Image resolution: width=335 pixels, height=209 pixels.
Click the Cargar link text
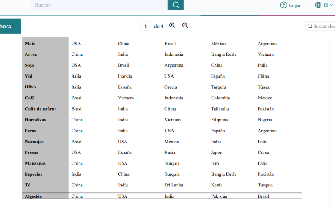(x=294, y=5)
